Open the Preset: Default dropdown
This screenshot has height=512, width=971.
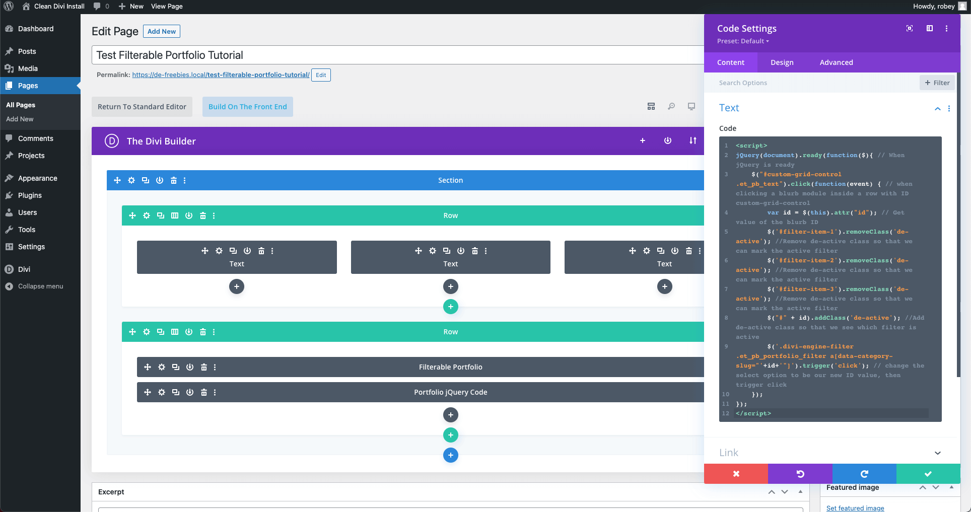tap(743, 41)
